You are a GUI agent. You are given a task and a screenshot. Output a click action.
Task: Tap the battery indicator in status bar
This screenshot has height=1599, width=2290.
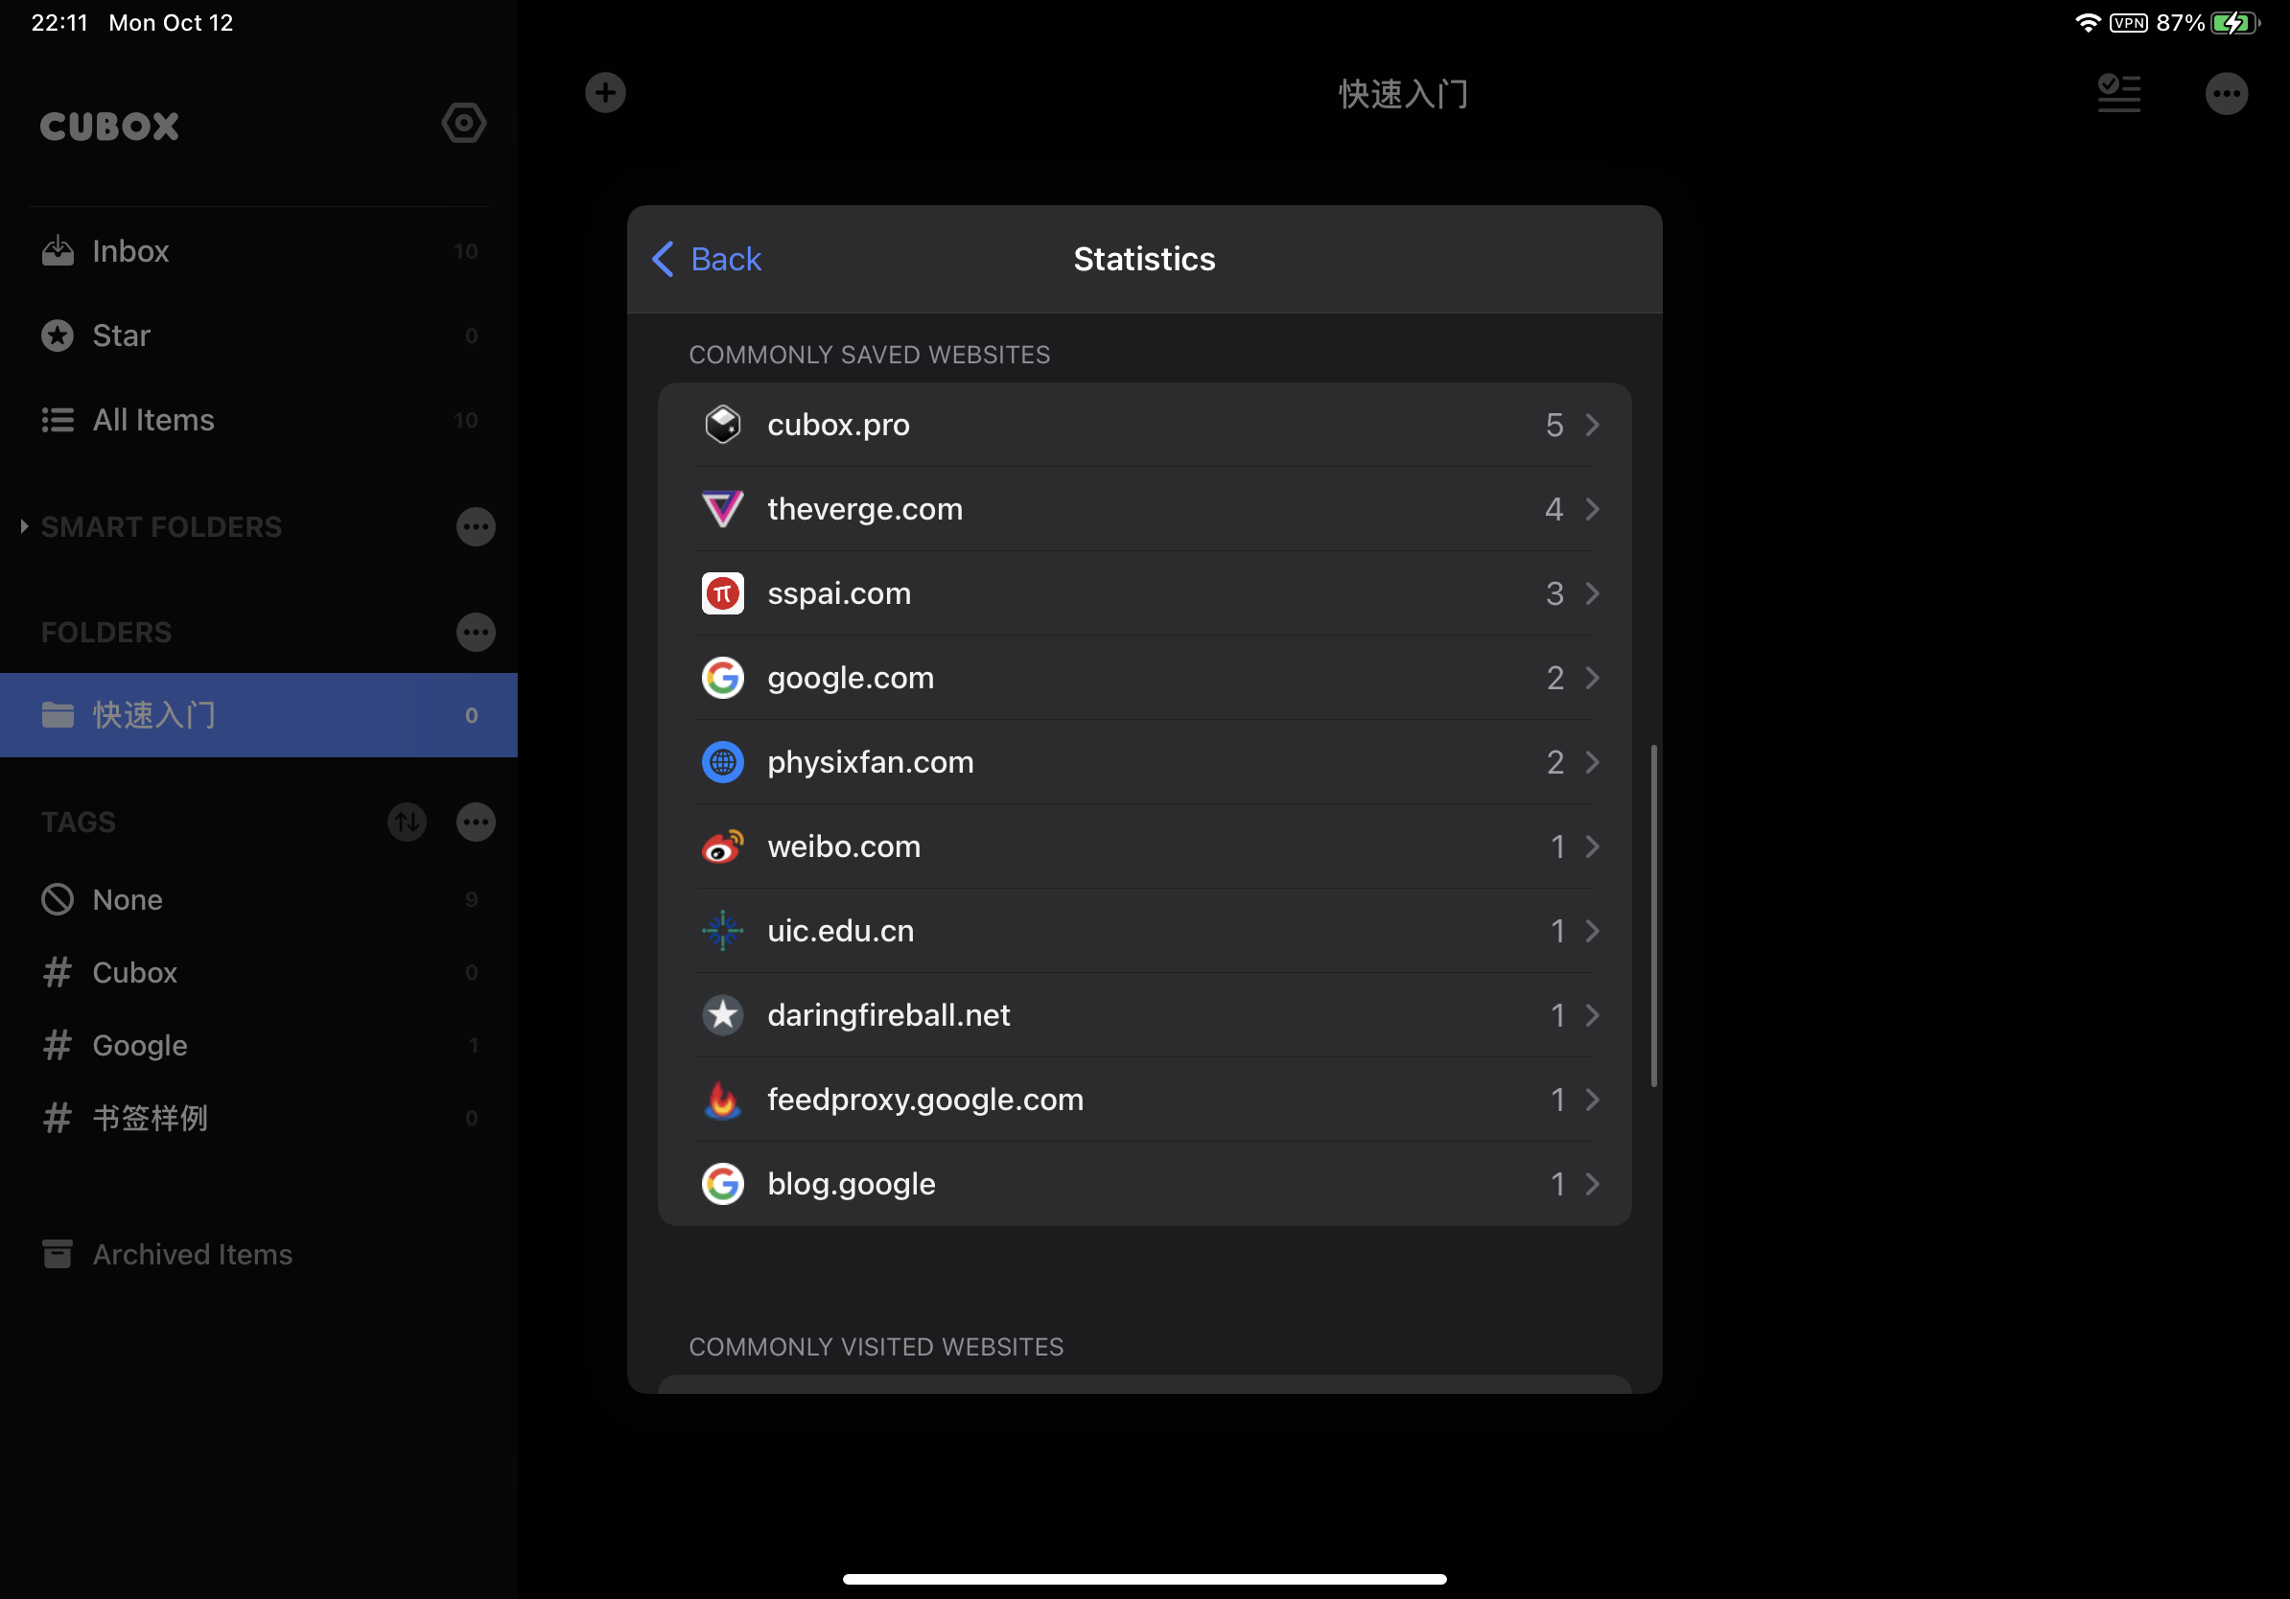tap(2234, 23)
